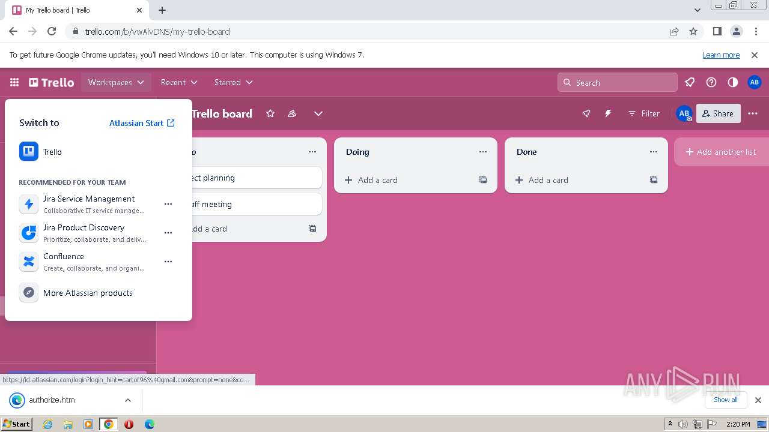The height and width of the screenshot is (432, 769).
Task: Switch to Trello in the app switcher
Action: tap(99, 152)
